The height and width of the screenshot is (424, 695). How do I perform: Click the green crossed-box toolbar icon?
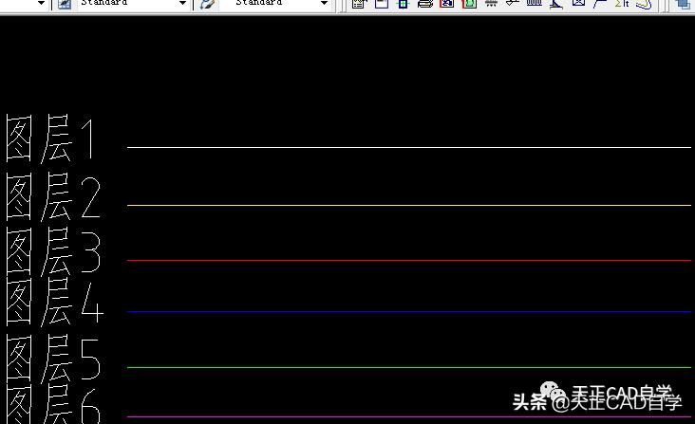[403, 4]
